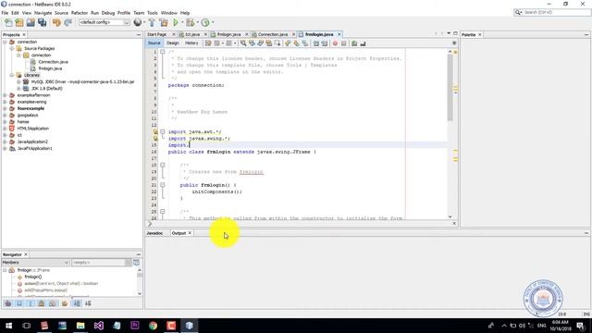Switch to History view
Viewport: 592px width, 333px height.
click(x=191, y=43)
